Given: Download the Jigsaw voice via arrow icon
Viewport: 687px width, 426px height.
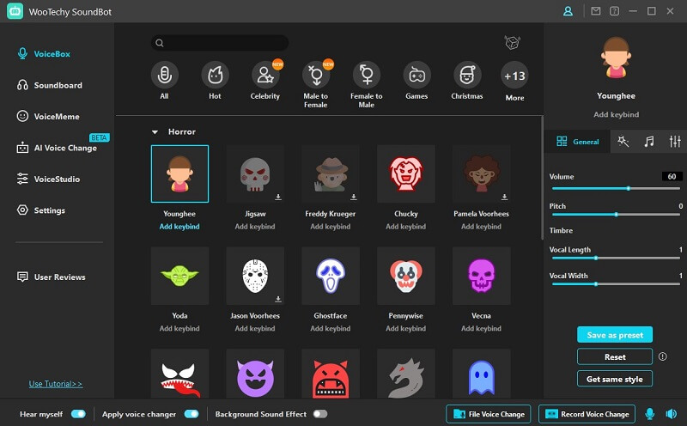Looking at the screenshot, I should click(x=277, y=198).
